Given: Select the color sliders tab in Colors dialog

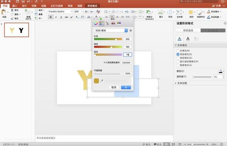Looking at the screenshot, I should (101, 23).
